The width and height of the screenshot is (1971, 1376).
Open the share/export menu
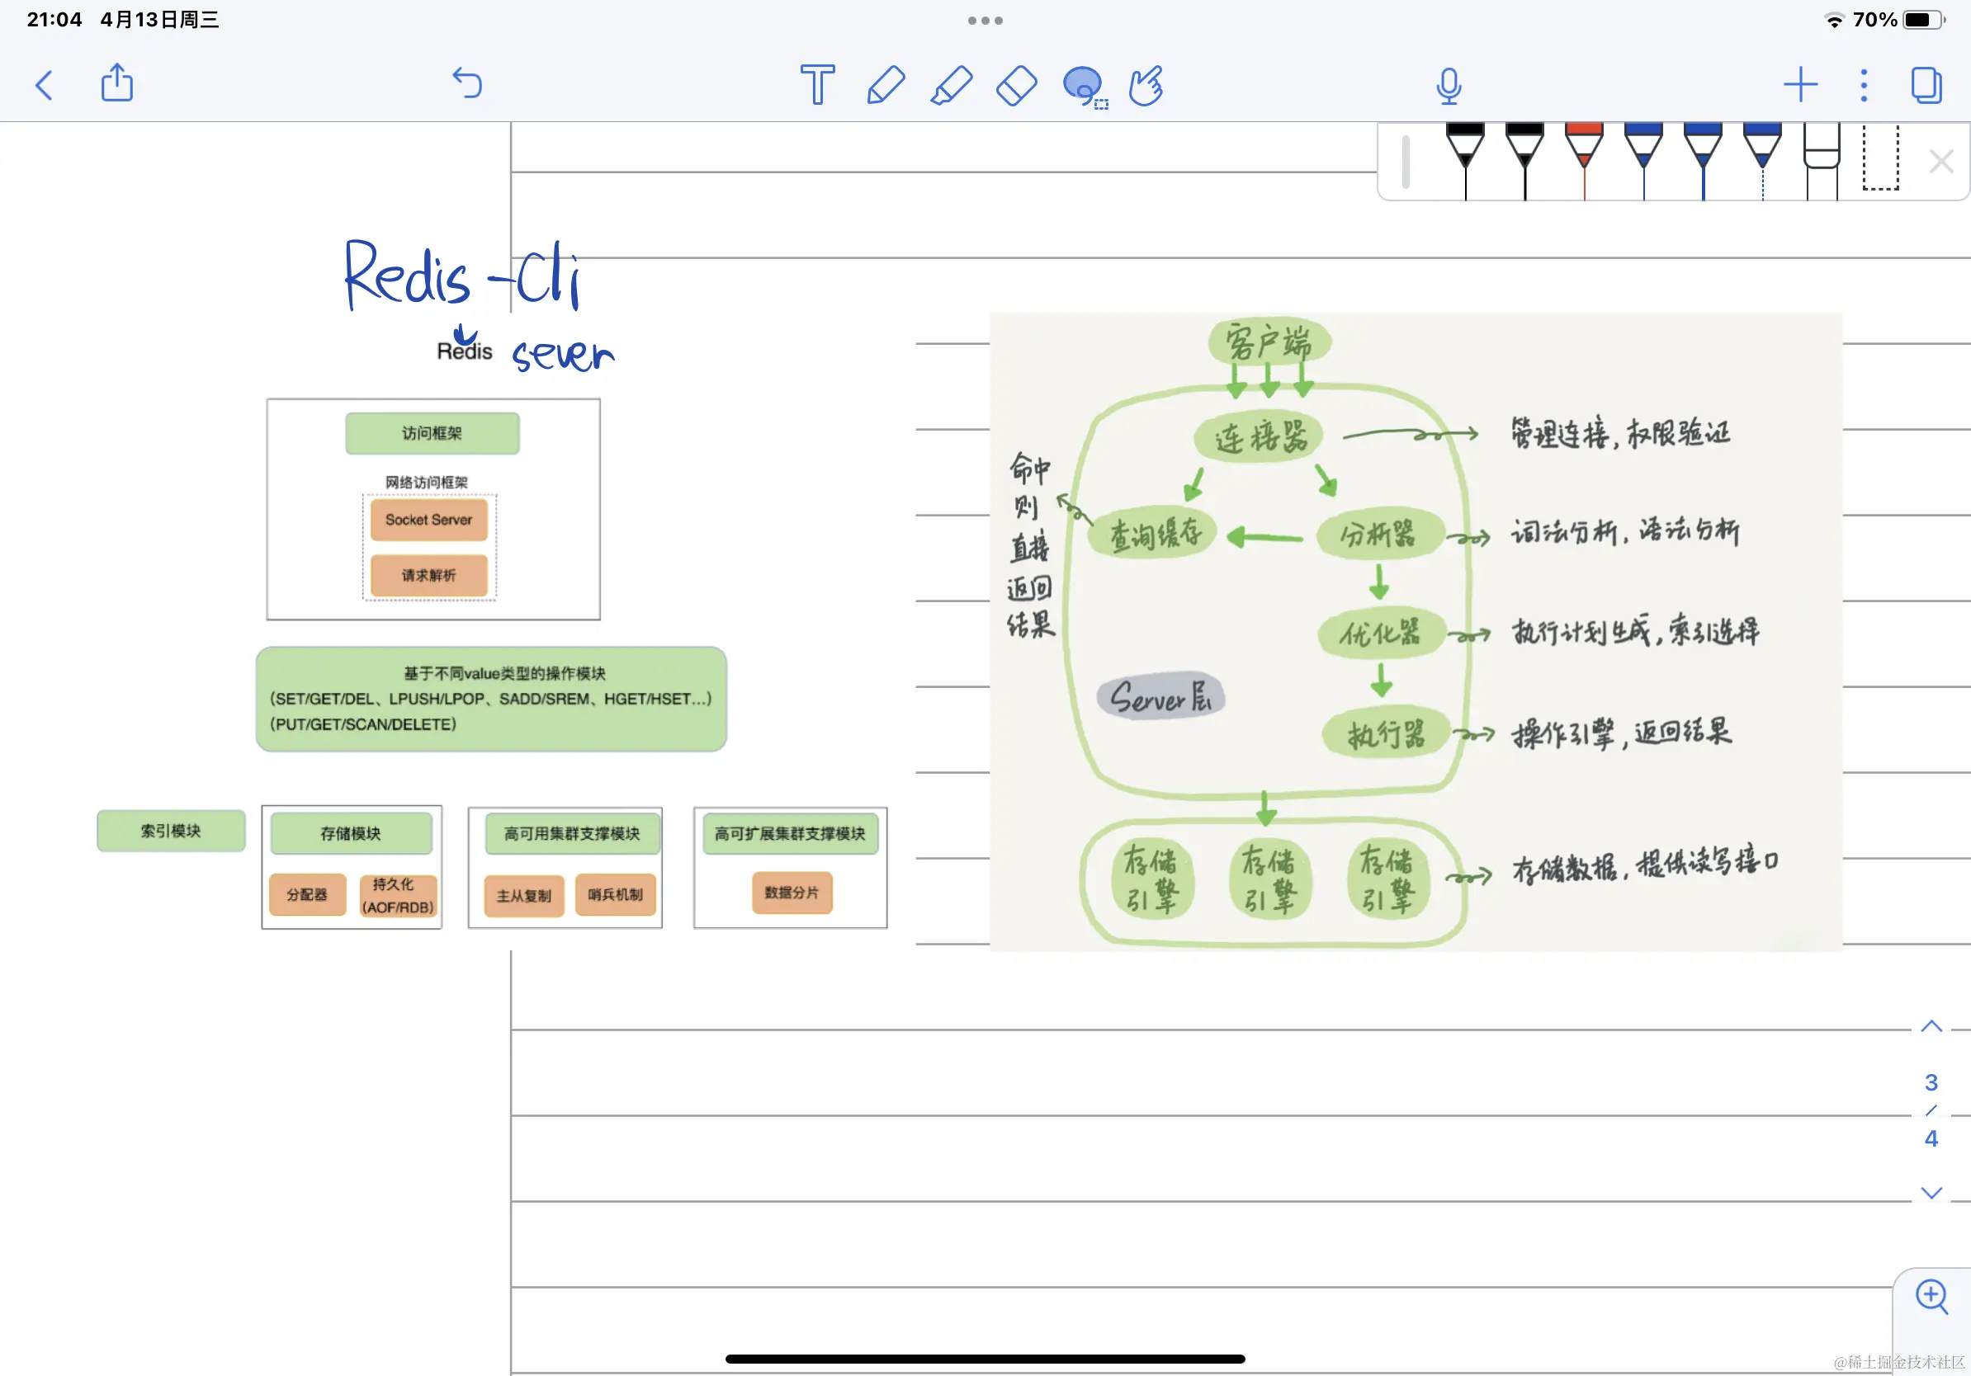coord(116,82)
